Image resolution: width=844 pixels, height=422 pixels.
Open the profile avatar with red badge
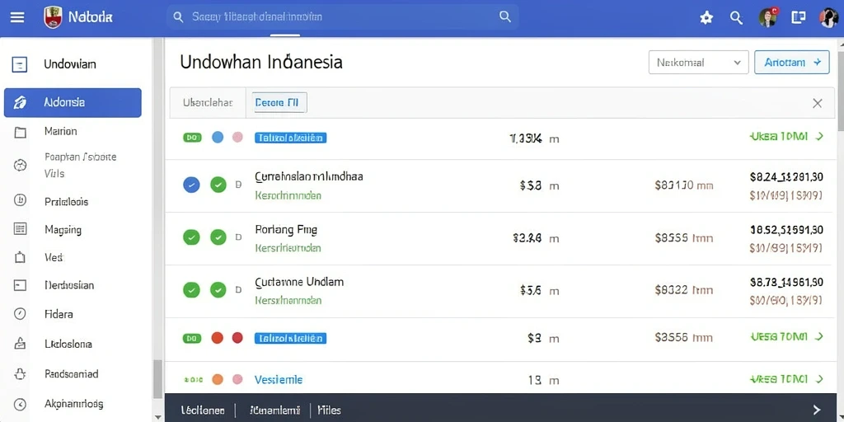pos(768,17)
